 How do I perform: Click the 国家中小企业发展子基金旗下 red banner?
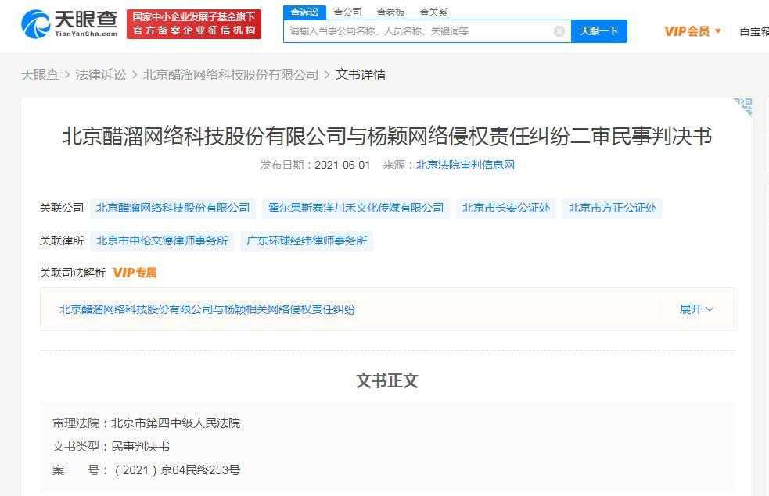pos(194,24)
